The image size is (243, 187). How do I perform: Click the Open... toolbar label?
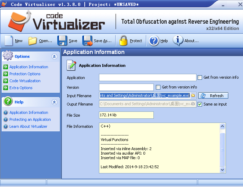tap(45, 41)
